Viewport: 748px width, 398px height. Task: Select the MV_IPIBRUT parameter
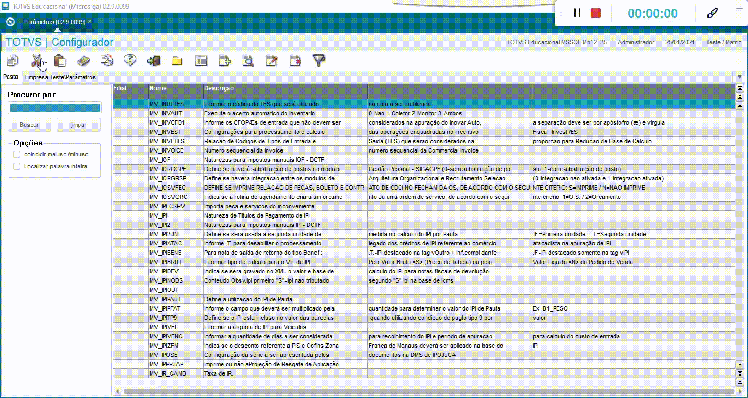[x=423, y=262]
